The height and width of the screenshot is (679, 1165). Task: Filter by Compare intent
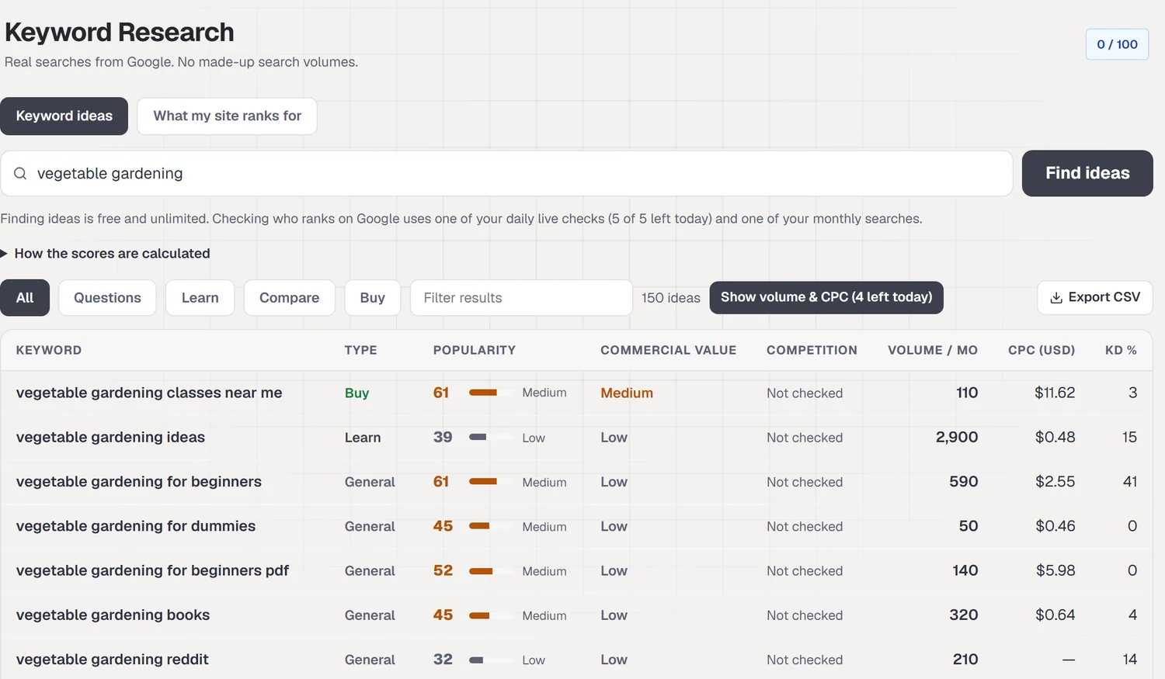(289, 297)
